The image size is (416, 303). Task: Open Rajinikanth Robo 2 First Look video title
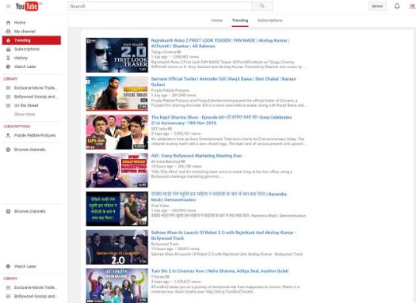pos(220,44)
